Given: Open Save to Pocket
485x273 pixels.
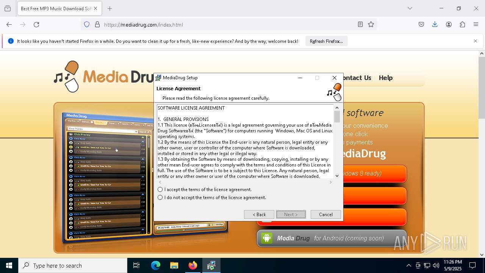Looking at the screenshot, I should point(421,25).
